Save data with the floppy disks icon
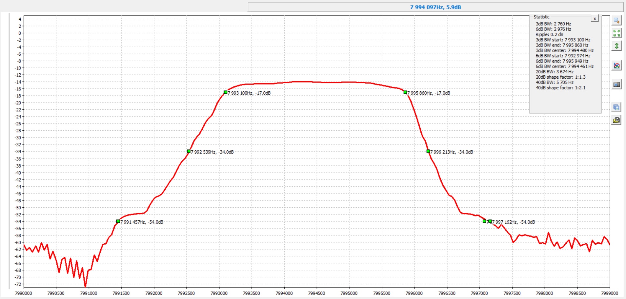Screen dimensions: 626x299 [x=616, y=107]
